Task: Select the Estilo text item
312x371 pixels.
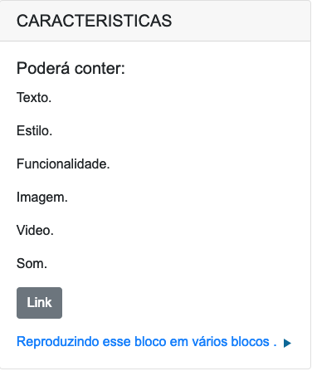Action: 34,130
